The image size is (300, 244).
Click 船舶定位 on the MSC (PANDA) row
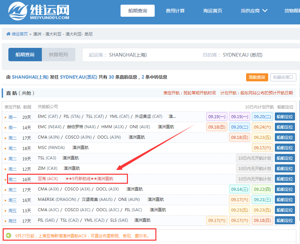point(285,148)
